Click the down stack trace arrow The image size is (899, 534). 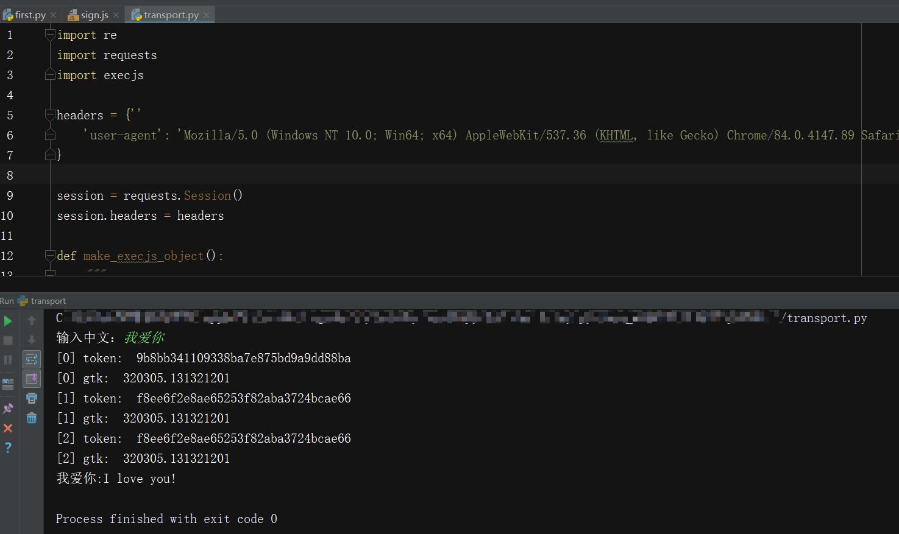[32, 340]
